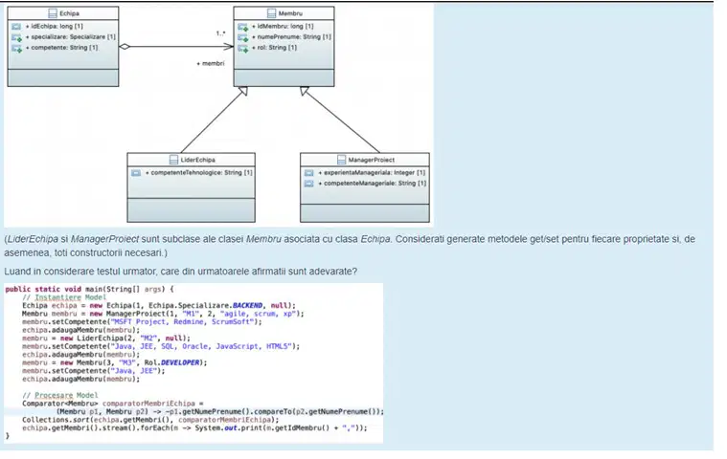Click the Membru class title

point(290,13)
